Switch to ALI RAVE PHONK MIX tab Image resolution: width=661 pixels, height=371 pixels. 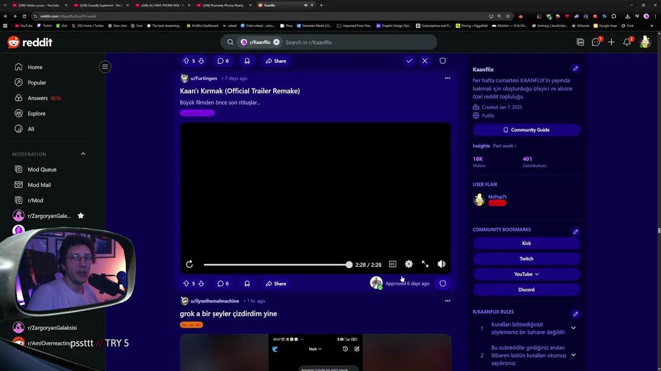pyautogui.click(x=162, y=5)
